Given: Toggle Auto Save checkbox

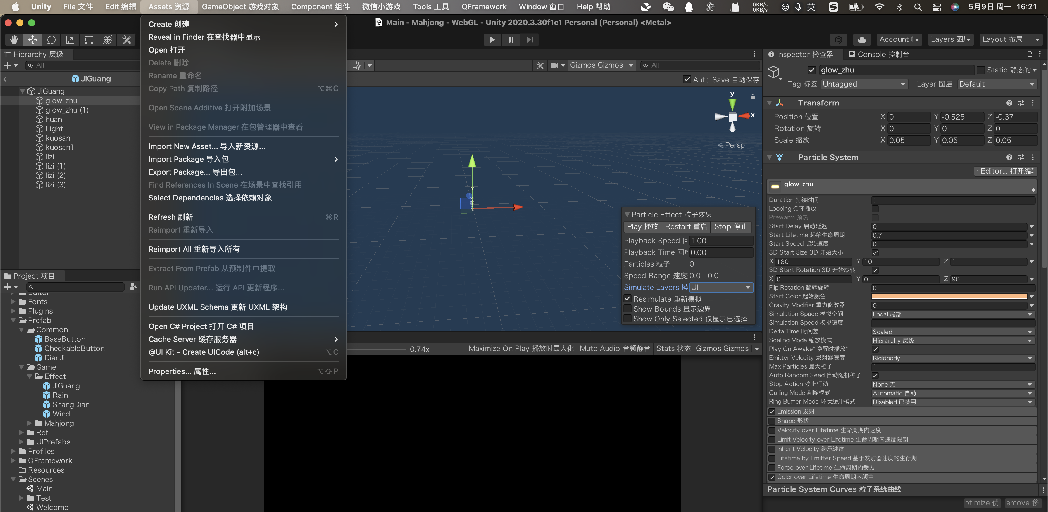Looking at the screenshot, I should [x=687, y=79].
